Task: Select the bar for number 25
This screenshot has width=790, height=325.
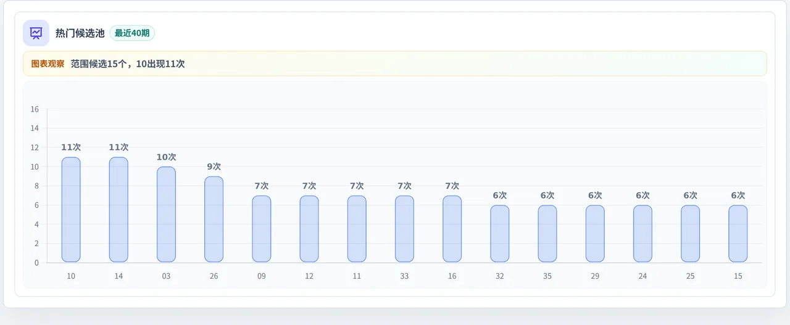Action: pos(690,234)
